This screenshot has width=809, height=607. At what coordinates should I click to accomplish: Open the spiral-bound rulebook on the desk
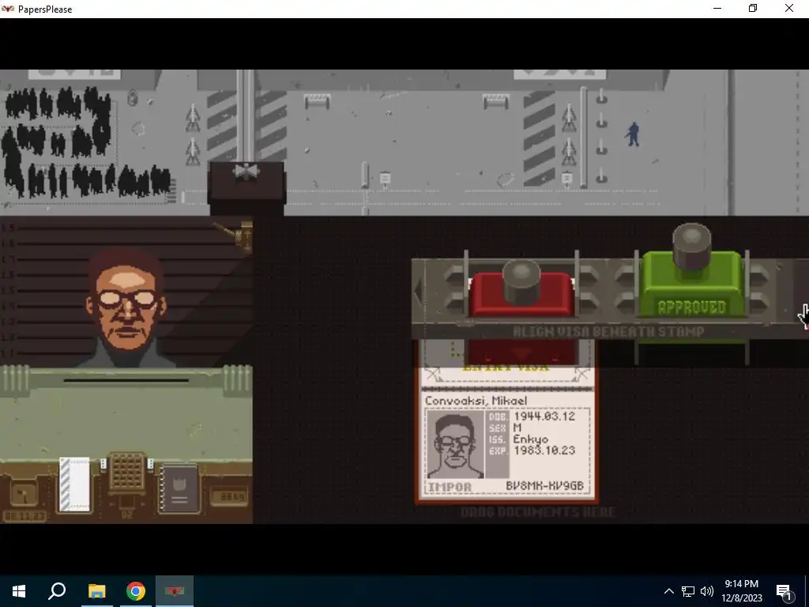[x=179, y=489]
